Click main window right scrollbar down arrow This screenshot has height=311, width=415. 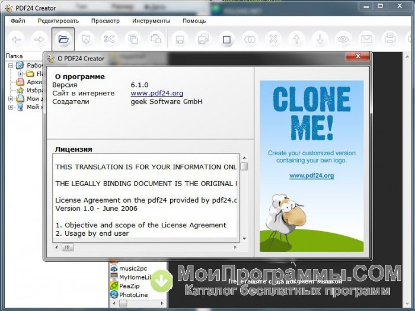click(x=407, y=303)
